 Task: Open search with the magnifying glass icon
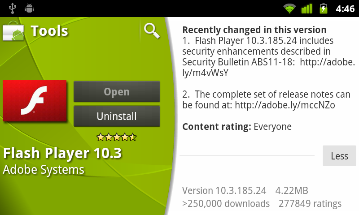(x=152, y=31)
